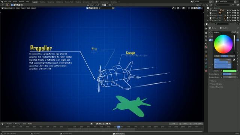The width and height of the screenshot is (240, 135).
Task: Switch to the Modeling workspace tab
Action: coord(42,2)
